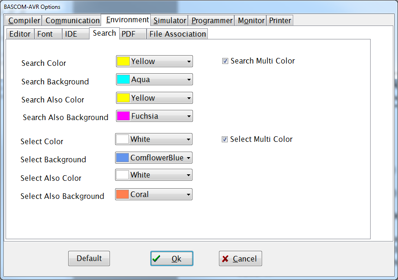Open the File Association sub-tab
The image size is (398, 280).
[177, 34]
